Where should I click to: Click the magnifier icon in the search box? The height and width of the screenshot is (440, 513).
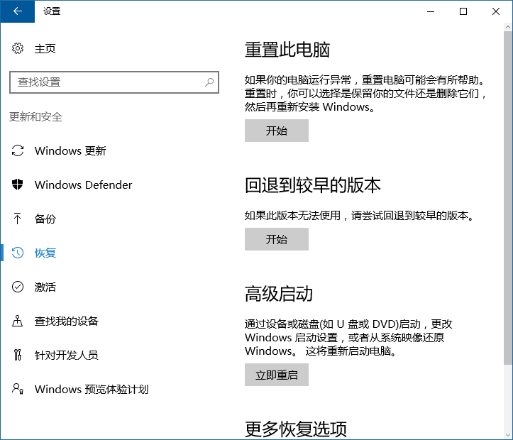coord(209,82)
